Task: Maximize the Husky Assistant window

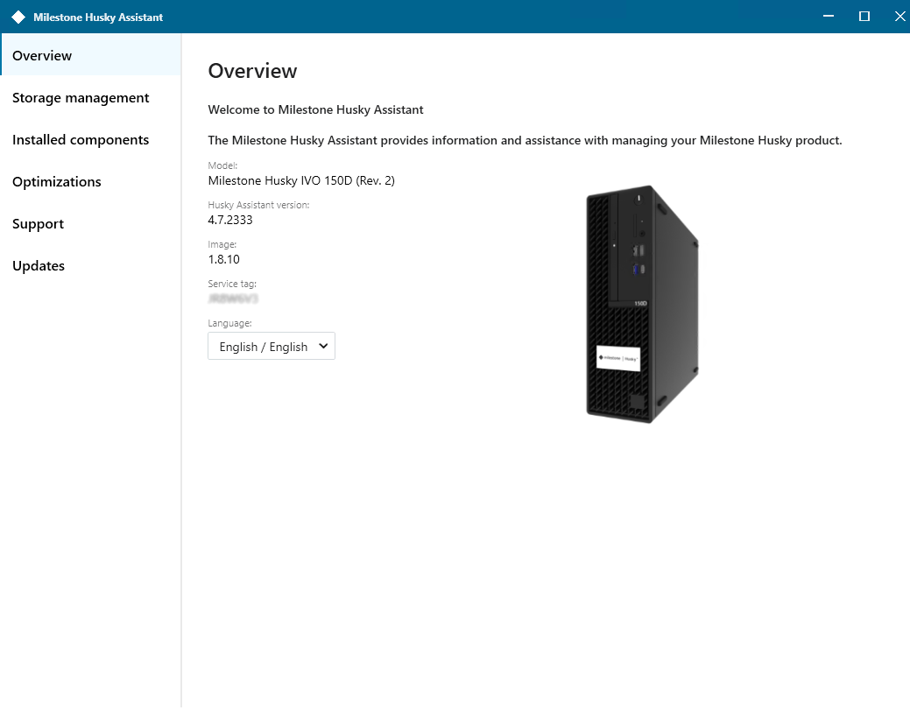Action: tap(864, 17)
